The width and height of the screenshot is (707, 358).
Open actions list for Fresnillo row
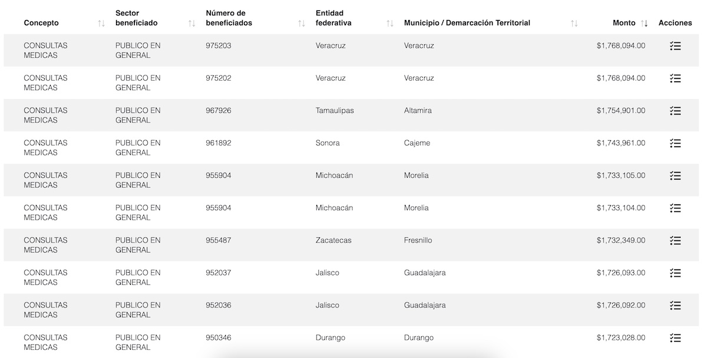pos(675,240)
